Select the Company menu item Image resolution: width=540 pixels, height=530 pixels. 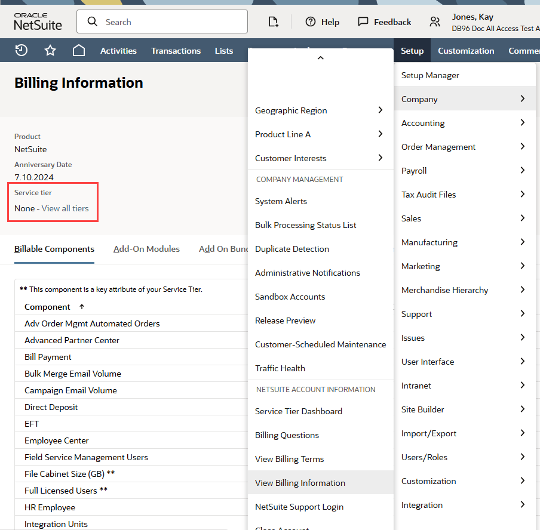tap(465, 99)
